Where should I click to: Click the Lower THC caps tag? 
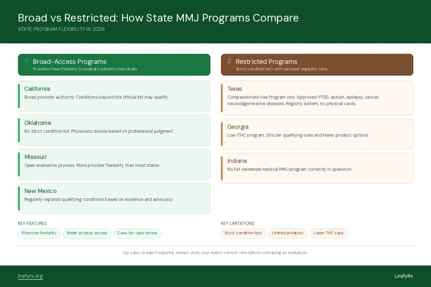[328, 233]
